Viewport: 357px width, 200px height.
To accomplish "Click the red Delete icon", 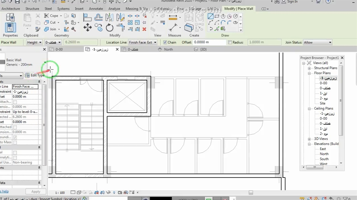I will pos(144,29).
